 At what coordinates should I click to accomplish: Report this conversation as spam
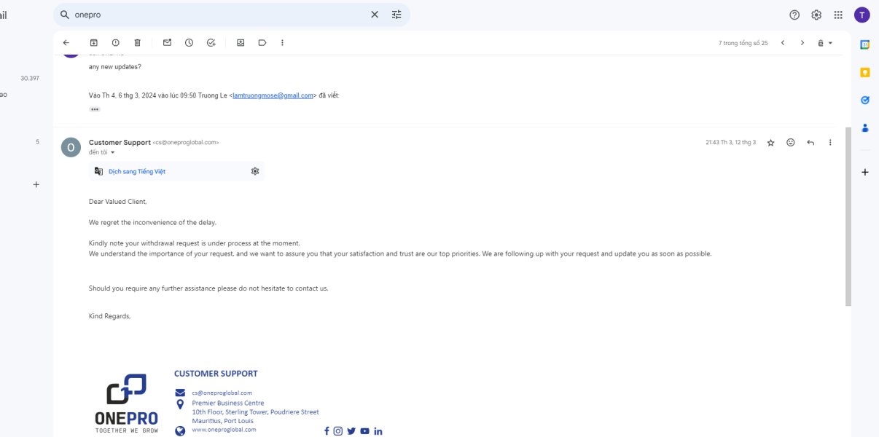pyautogui.click(x=115, y=43)
